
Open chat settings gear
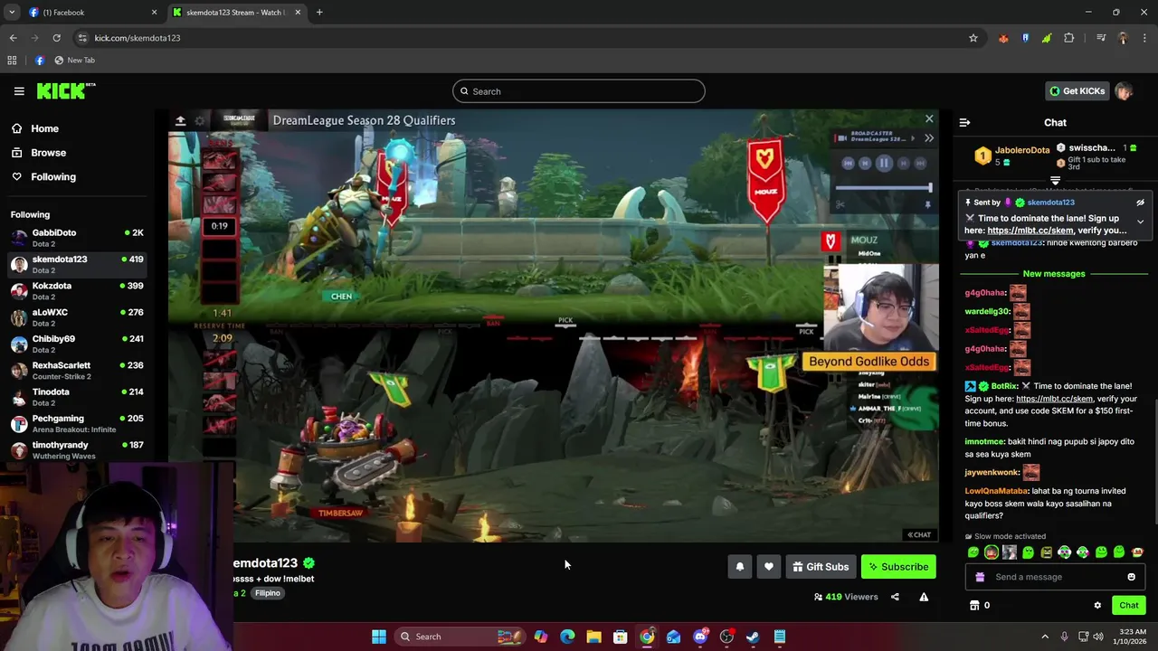click(x=1097, y=606)
